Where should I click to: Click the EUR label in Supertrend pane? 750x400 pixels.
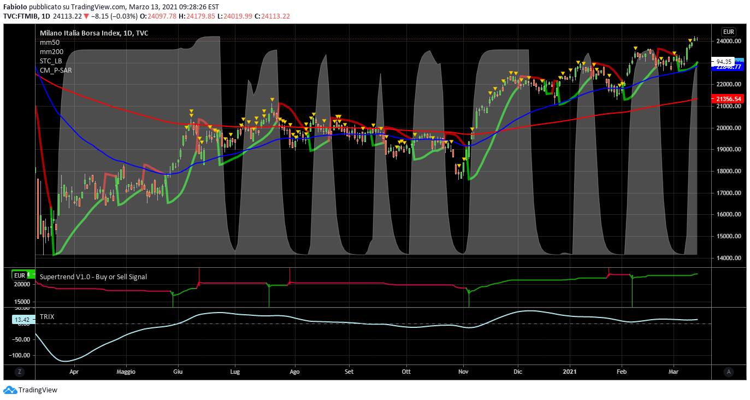coord(20,275)
